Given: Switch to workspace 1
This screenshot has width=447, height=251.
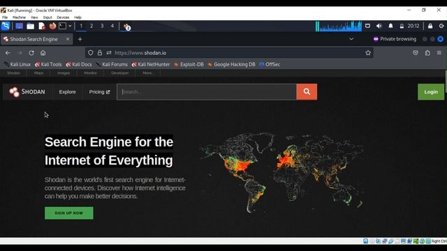Looking at the screenshot, I should (x=81, y=26).
